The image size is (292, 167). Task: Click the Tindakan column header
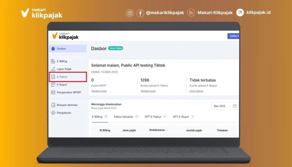(222, 130)
